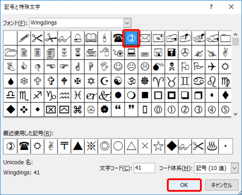242x195 pixels.
Task: Select recent reference mark ※ symbol
Action: 91,146
